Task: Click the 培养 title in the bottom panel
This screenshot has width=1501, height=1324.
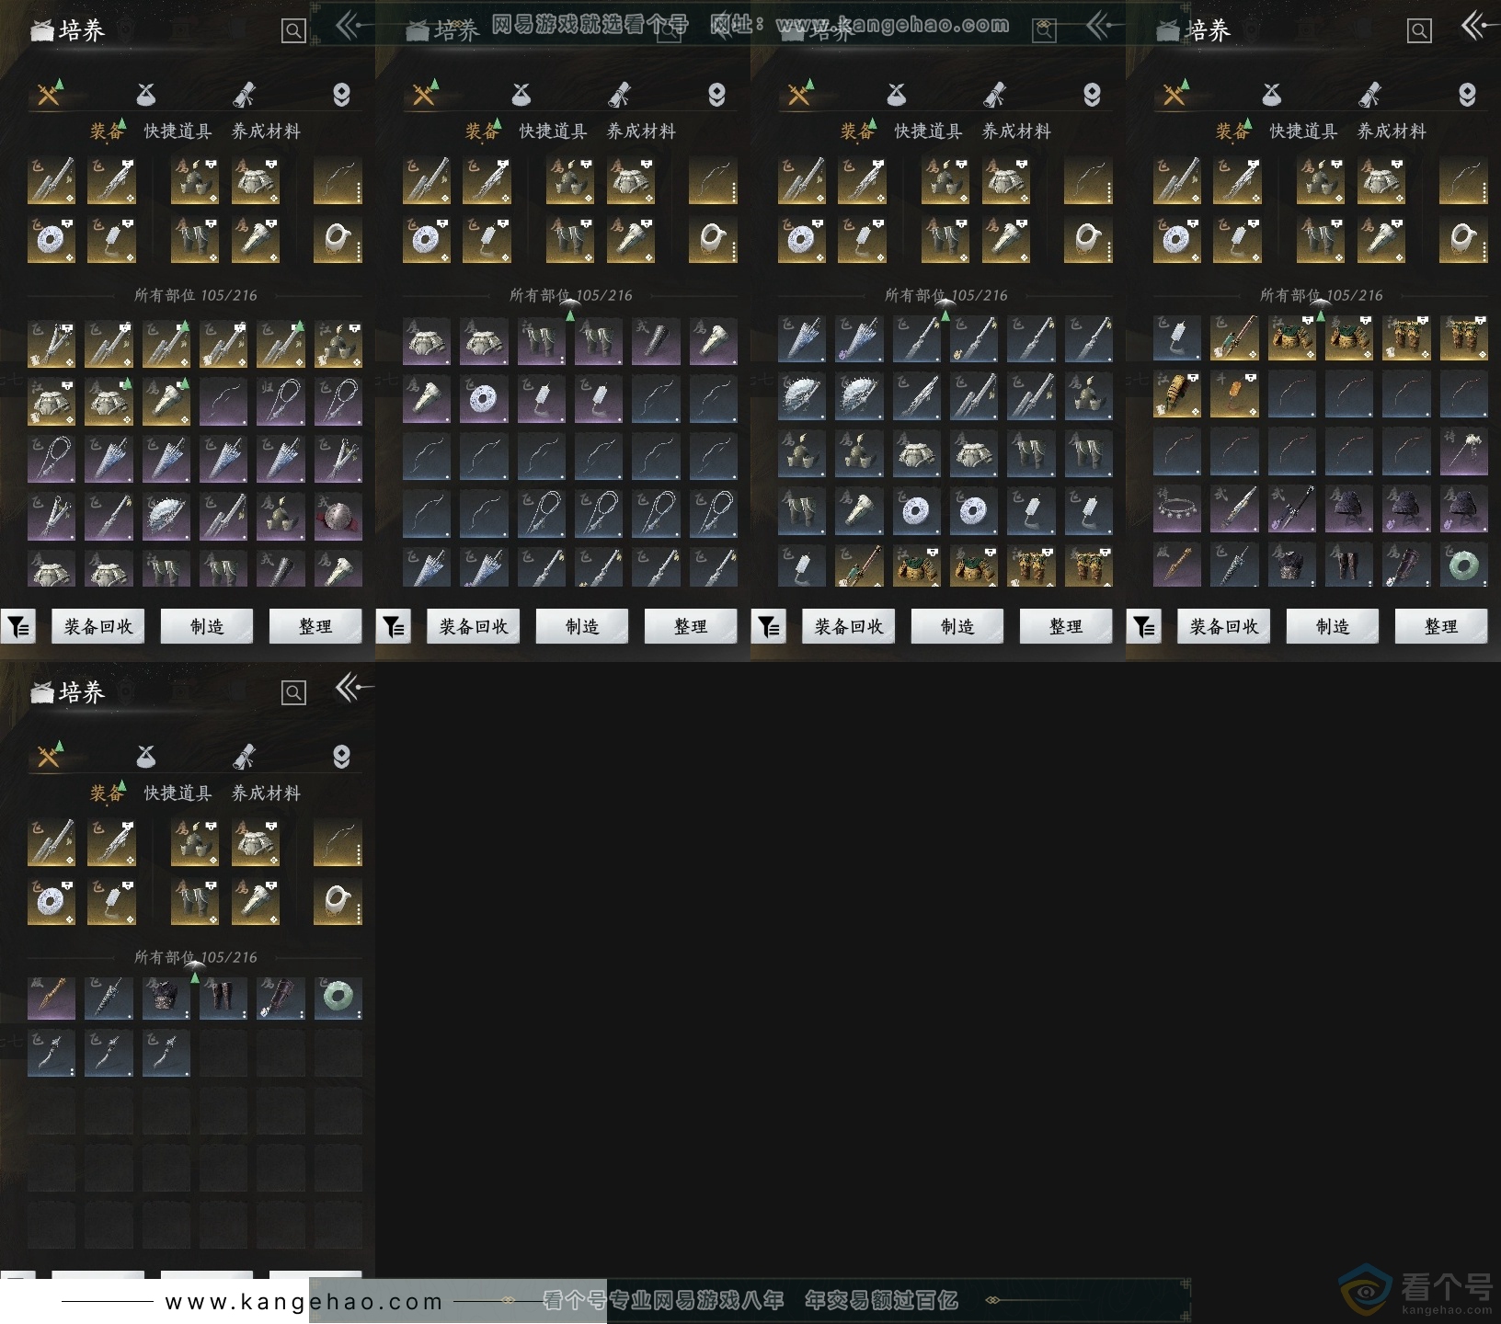Action: [x=81, y=692]
